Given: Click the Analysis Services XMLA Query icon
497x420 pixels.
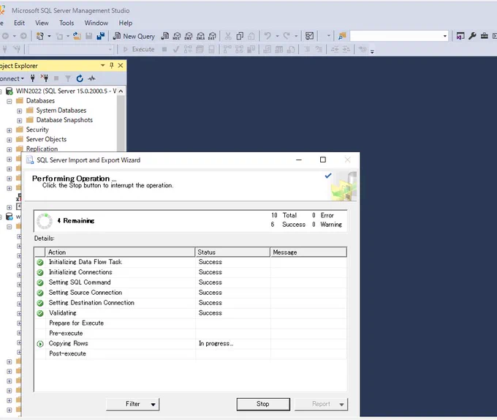Looking at the screenshot, I should pos(200,36).
